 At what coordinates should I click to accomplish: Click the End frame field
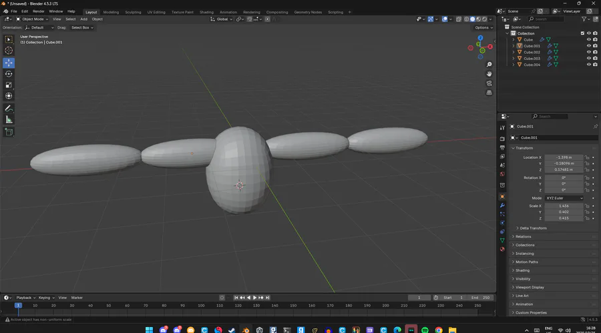click(x=481, y=298)
